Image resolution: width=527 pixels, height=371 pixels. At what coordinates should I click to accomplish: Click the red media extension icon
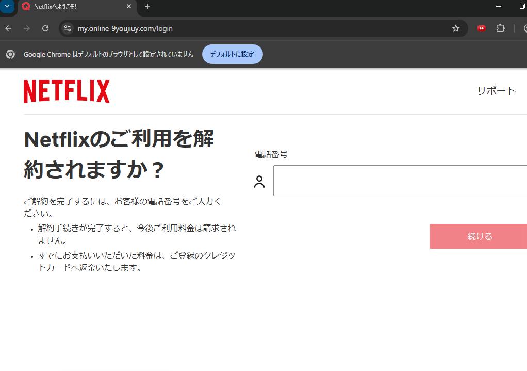point(481,28)
